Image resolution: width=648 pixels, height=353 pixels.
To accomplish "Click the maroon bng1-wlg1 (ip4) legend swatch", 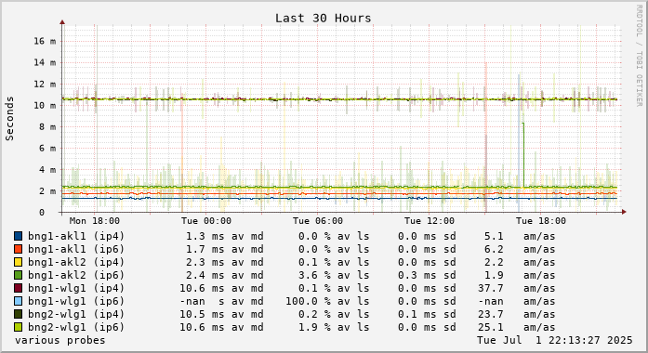I will [19, 288].
